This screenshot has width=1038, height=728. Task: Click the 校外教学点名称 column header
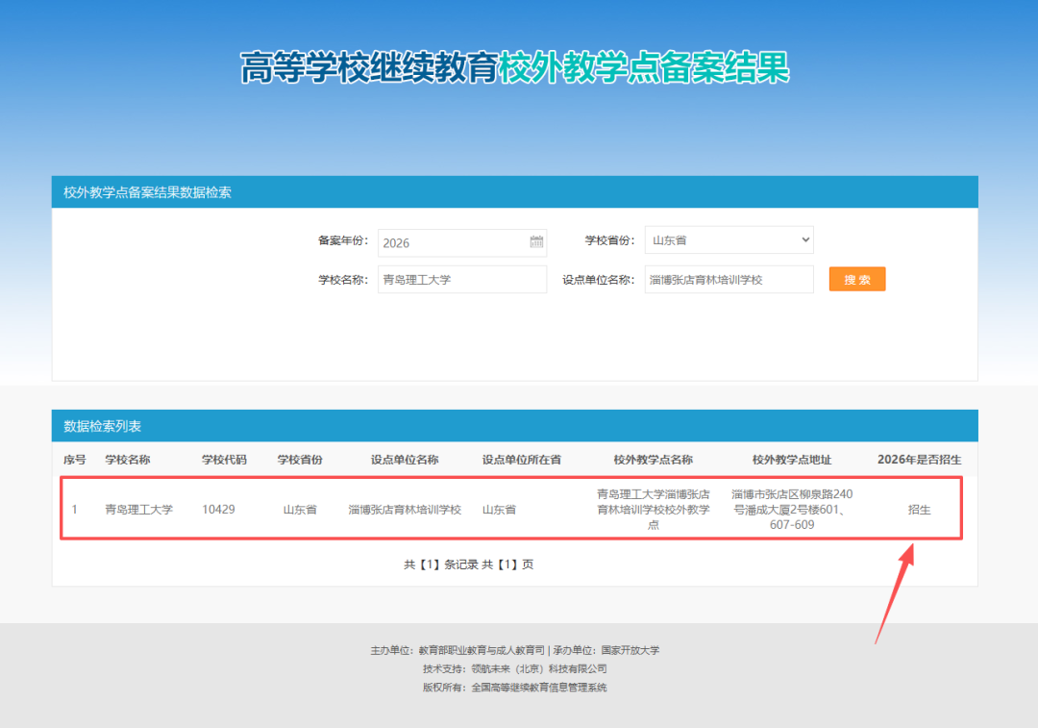point(654,460)
